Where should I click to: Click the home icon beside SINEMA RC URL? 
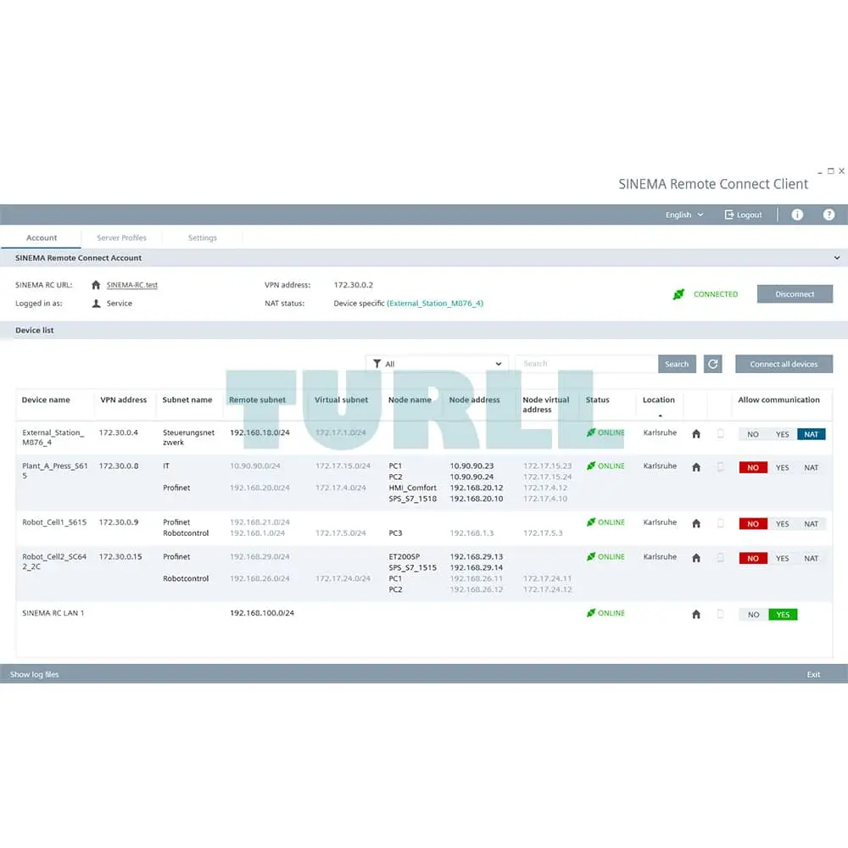(x=96, y=285)
